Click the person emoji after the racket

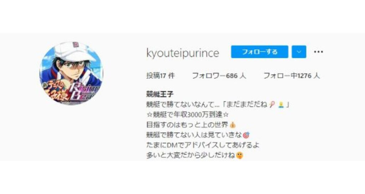[x=281, y=105]
